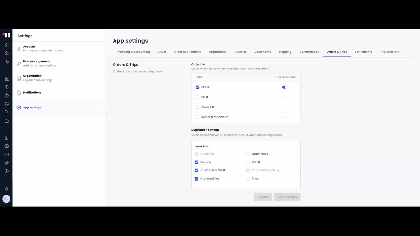This screenshot has height=236, width=420.
Task: Open Account settings section
Action: click(x=59, y=49)
